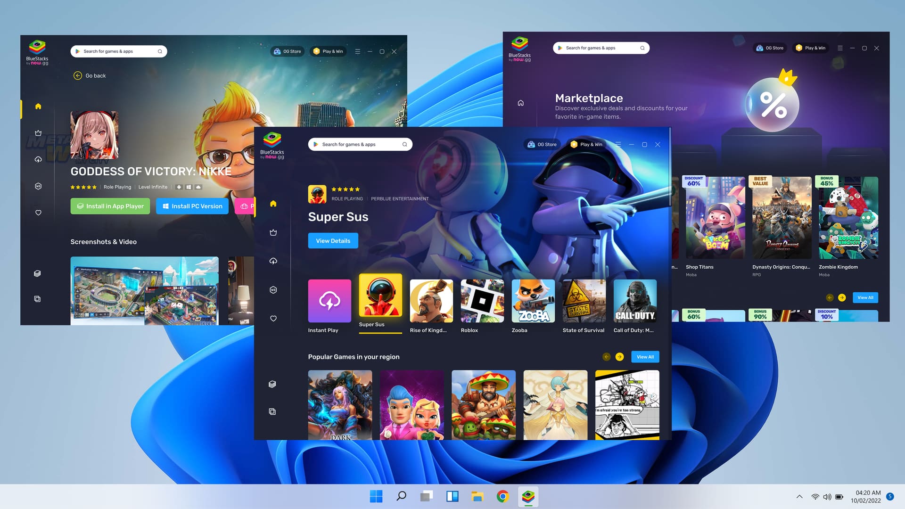
Task: Click the next arrow in the Marketplace window
Action: pyautogui.click(x=842, y=297)
